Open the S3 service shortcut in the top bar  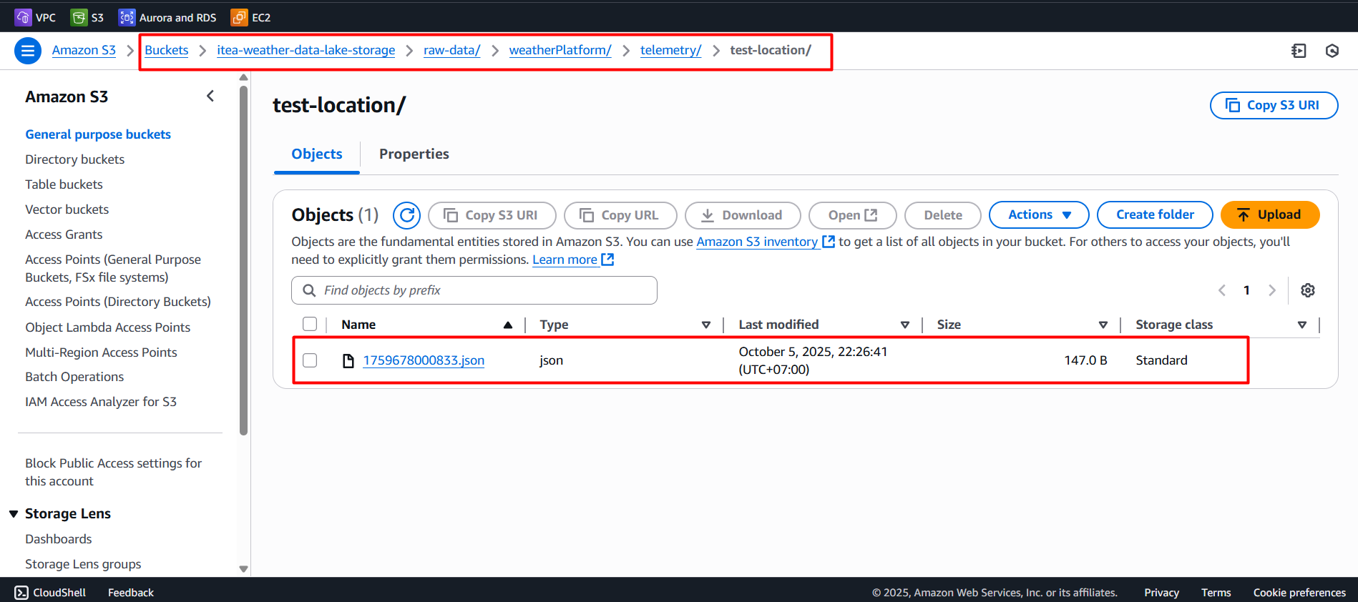[x=88, y=17]
